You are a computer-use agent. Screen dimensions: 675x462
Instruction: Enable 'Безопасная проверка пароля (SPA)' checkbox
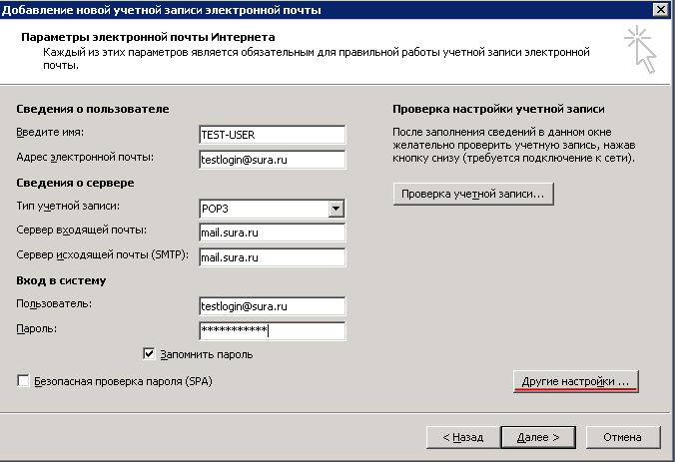pyautogui.click(x=24, y=381)
